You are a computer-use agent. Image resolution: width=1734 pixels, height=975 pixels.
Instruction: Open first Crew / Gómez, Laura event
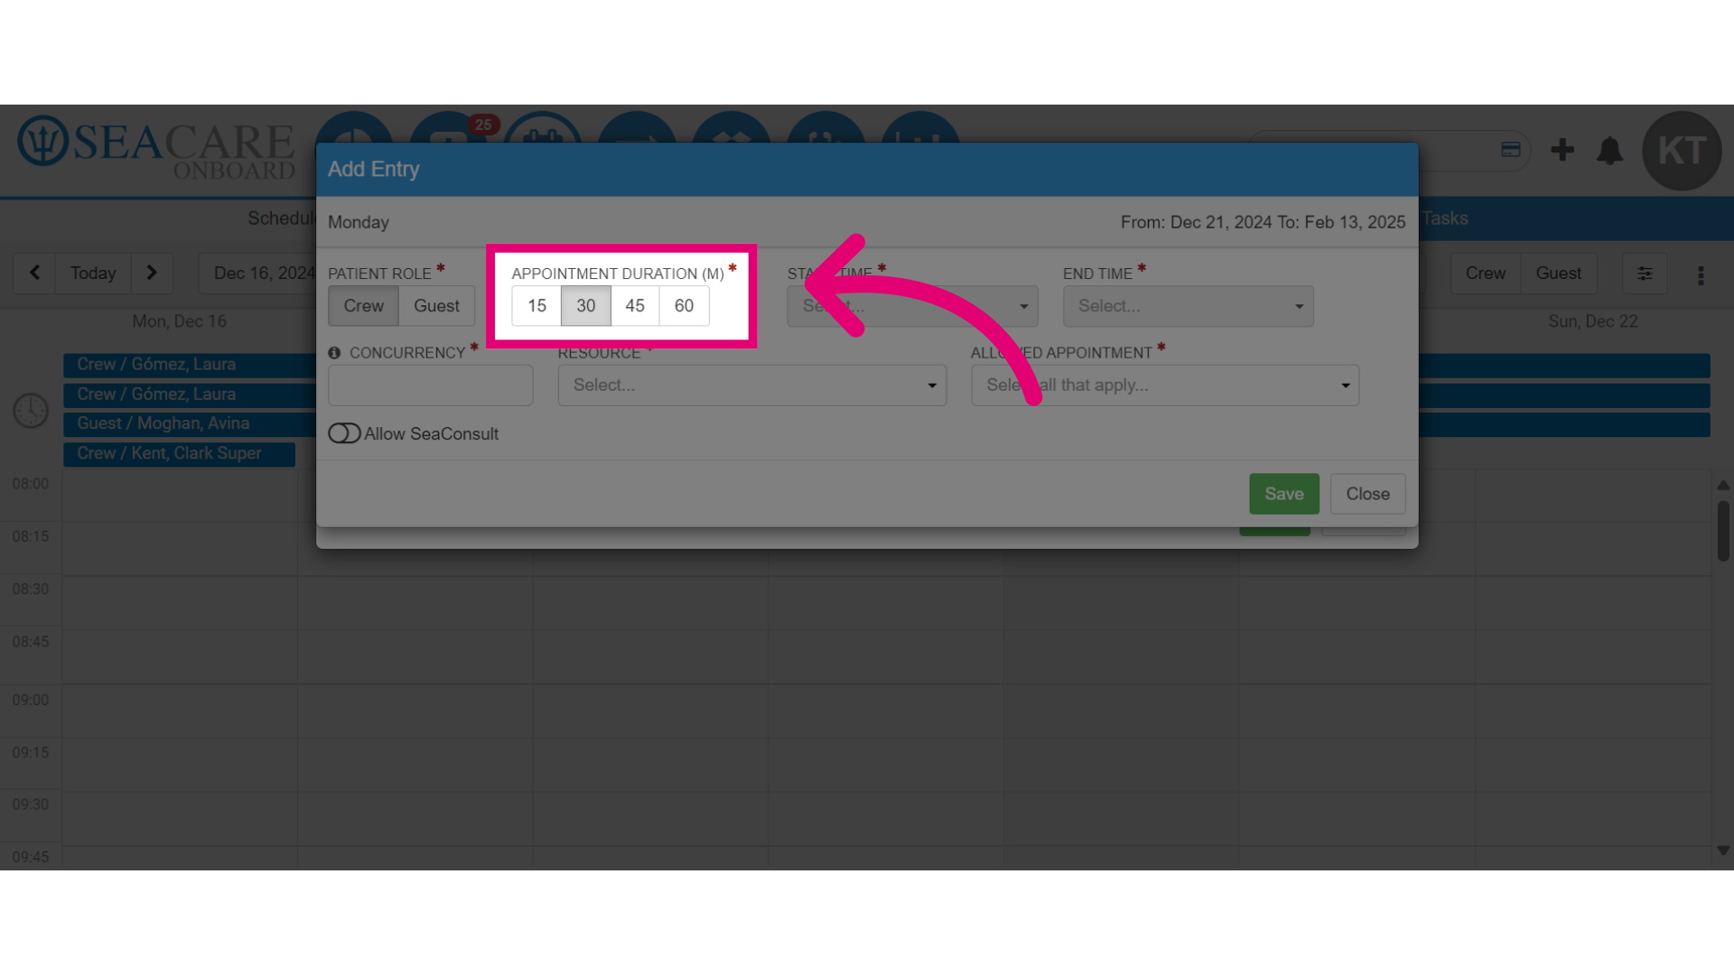(190, 365)
